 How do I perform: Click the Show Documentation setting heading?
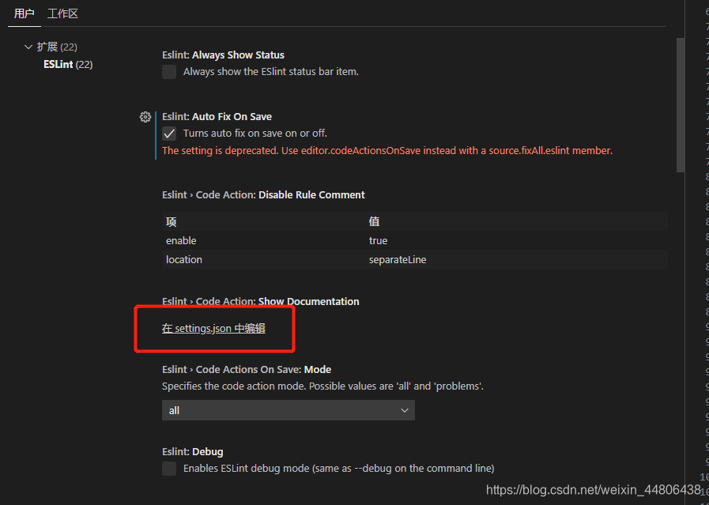tap(261, 302)
